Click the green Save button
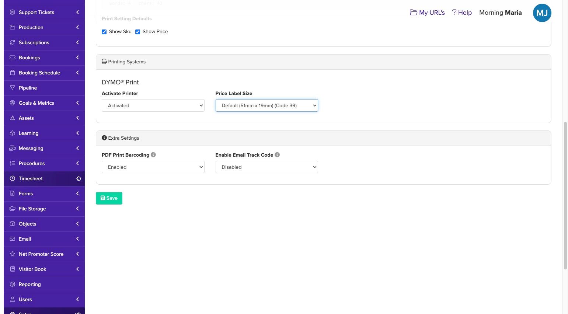 click(109, 198)
